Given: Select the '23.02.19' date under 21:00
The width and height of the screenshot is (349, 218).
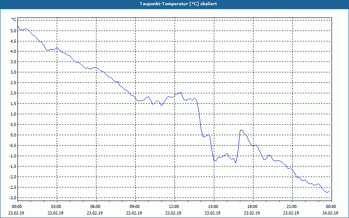Looking at the screenshot, I should tap(291, 213).
